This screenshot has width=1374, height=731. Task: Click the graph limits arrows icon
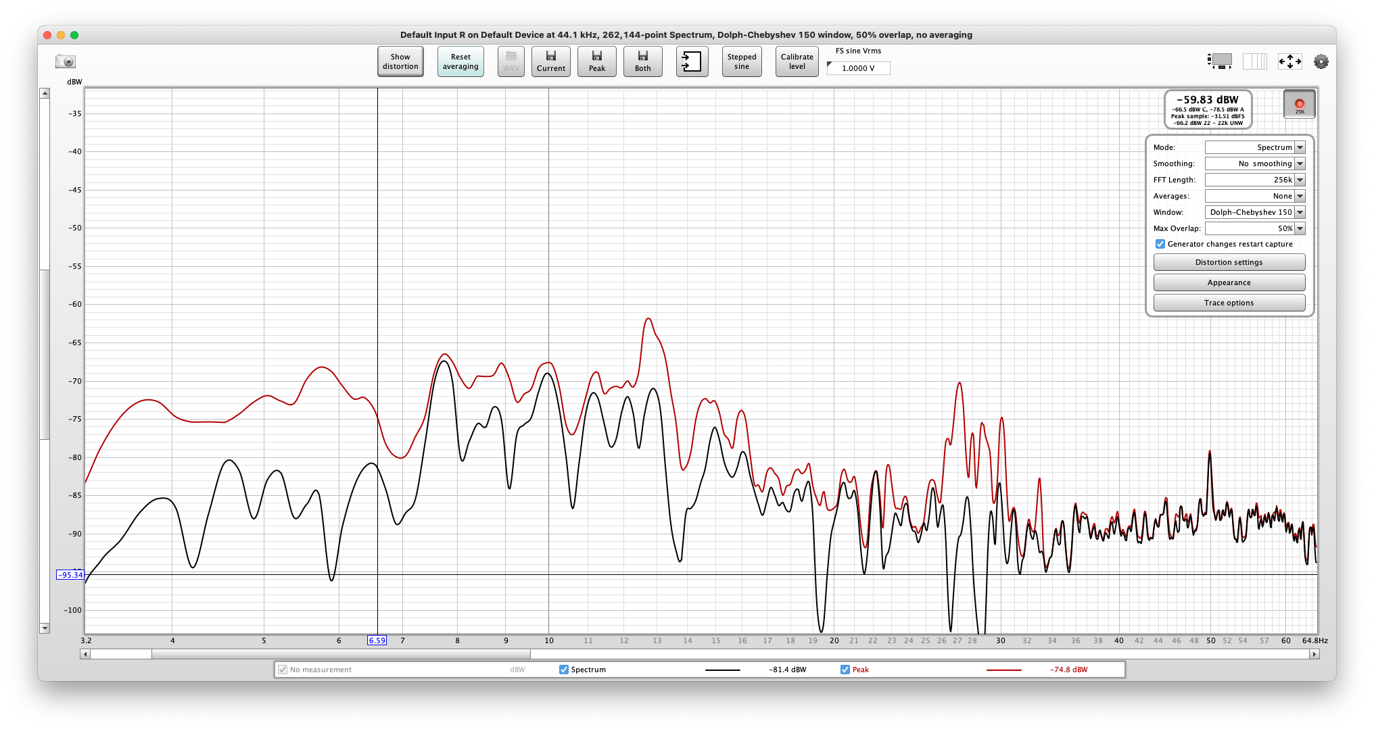coord(1290,61)
